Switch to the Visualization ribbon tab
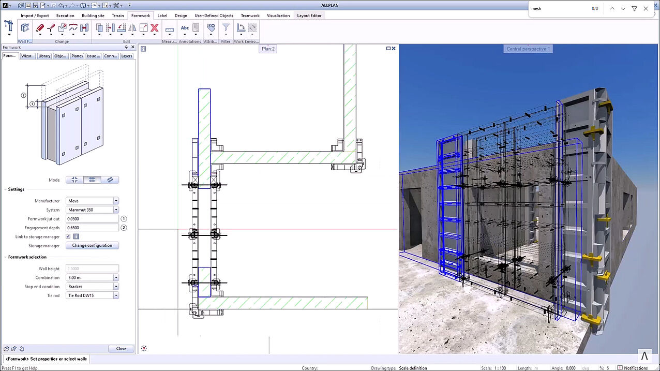 click(x=278, y=16)
